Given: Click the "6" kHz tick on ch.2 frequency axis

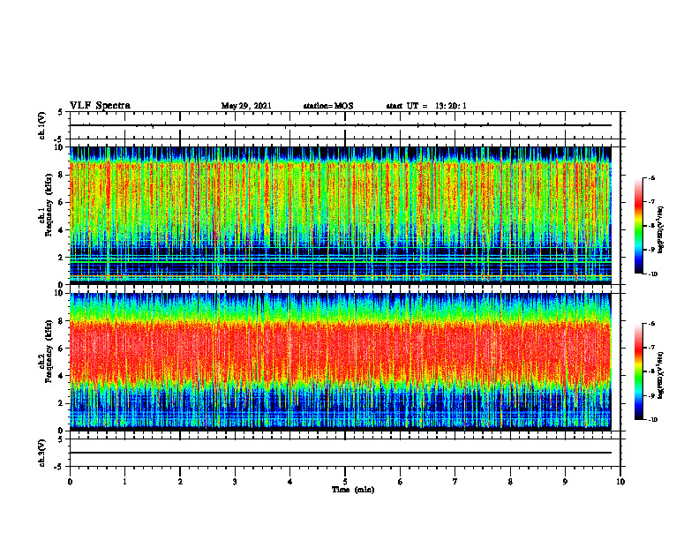Looking at the screenshot, I should (61, 349).
